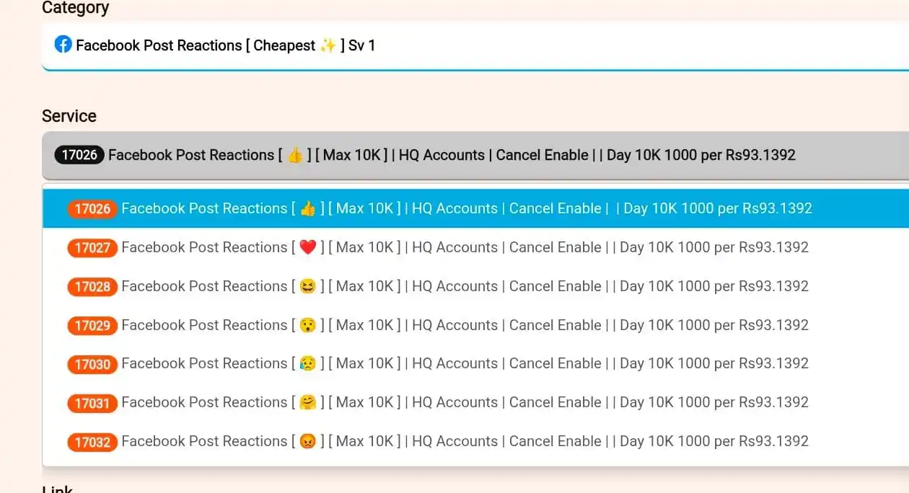Select option 17028 laughing reaction
This screenshot has width=909, height=493.
(x=475, y=286)
